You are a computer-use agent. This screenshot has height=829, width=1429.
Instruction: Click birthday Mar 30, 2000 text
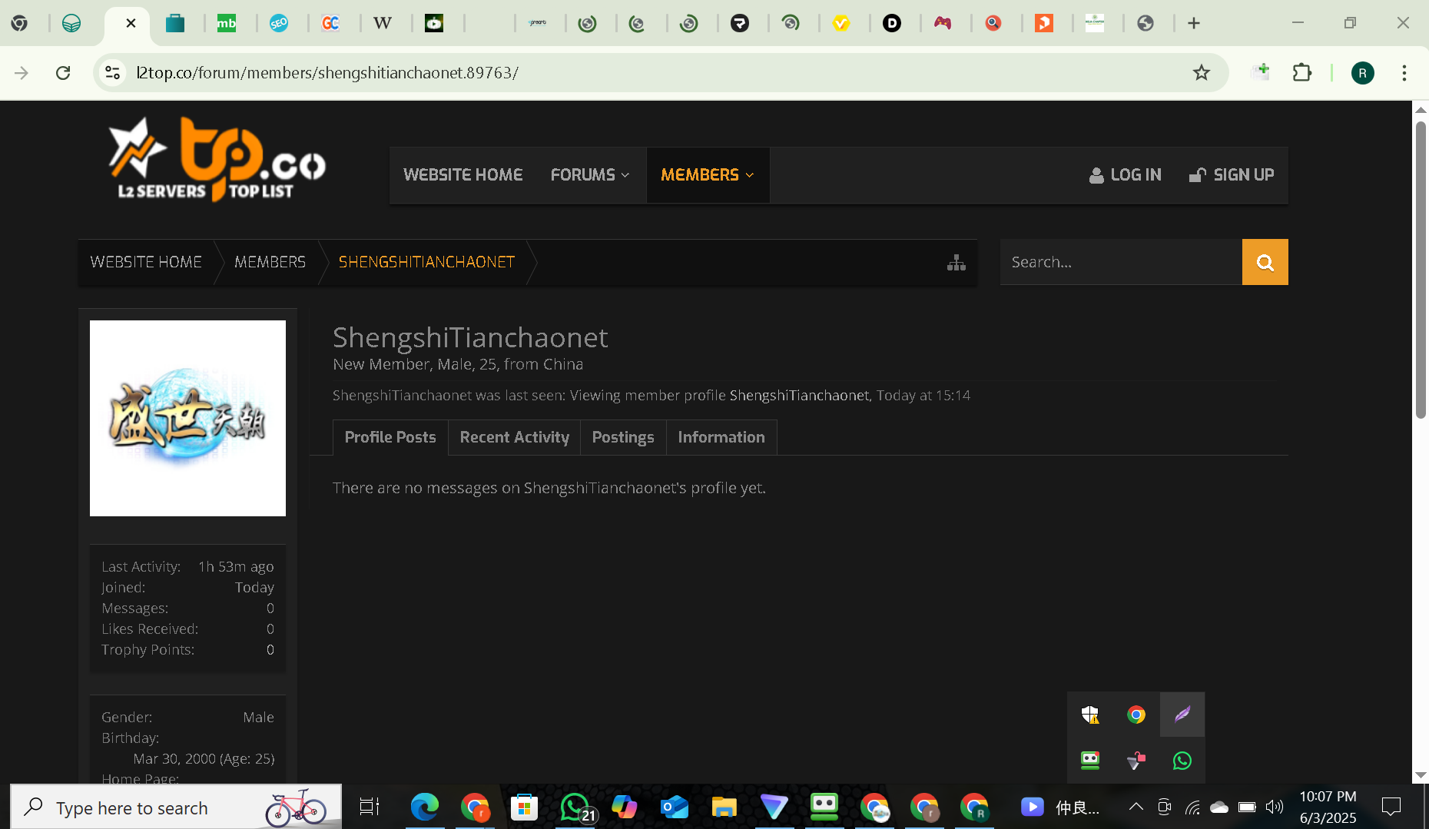click(x=204, y=759)
